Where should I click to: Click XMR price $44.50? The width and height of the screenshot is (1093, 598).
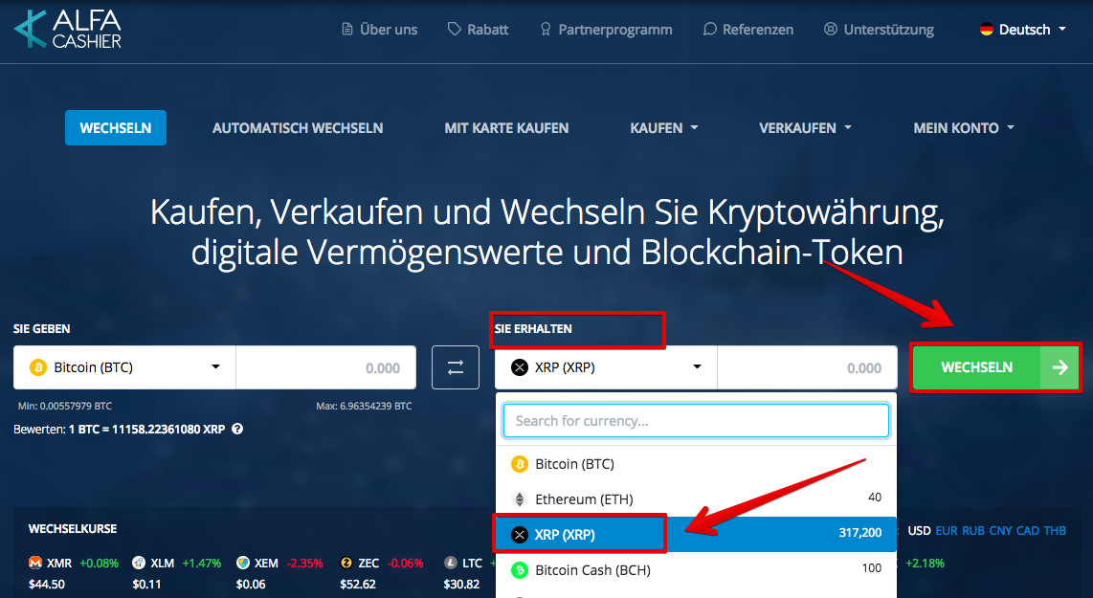point(47,584)
